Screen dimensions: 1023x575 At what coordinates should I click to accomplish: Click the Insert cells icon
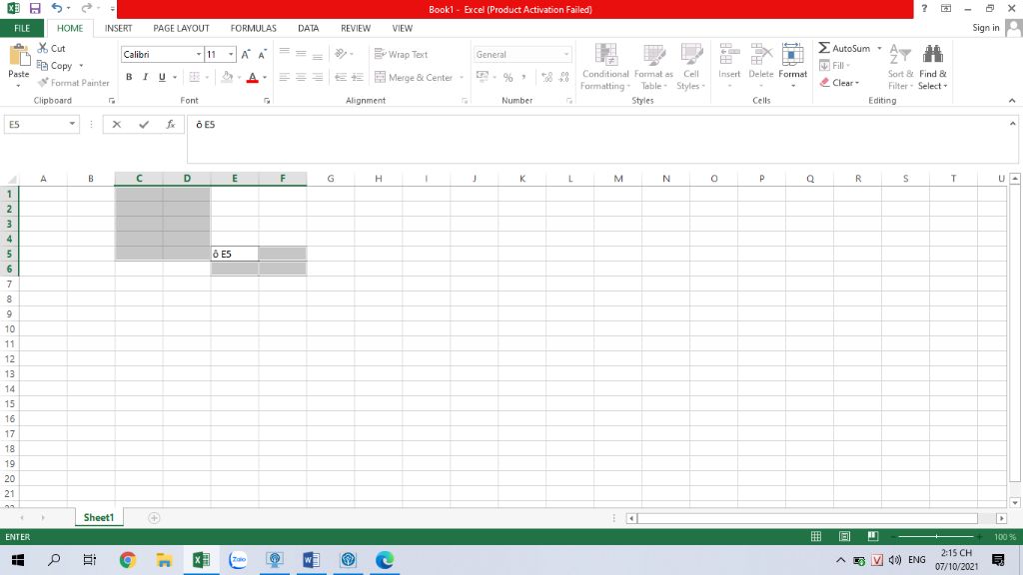click(x=729, y=55)
